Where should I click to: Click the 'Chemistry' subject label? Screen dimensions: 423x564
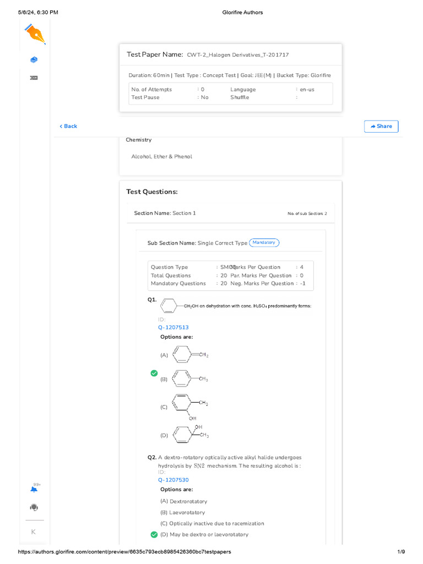pos(138,139)
